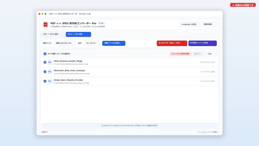Viewport: 259px width, 146px height.
Task: Open the 余白 margin dropdown
Action: click(92, 43)
